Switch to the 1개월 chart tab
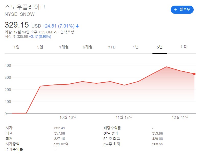Viewport: 198px width, 154px height. click(64, 47)
